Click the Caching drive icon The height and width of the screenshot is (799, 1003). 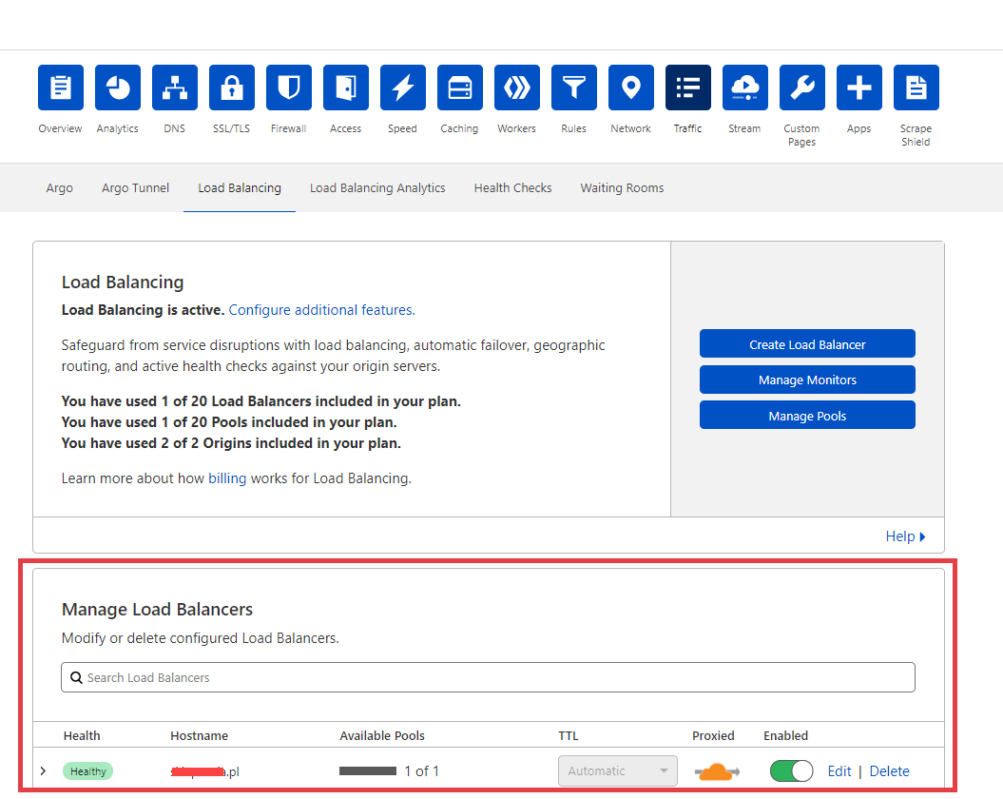tap(460, 88)
